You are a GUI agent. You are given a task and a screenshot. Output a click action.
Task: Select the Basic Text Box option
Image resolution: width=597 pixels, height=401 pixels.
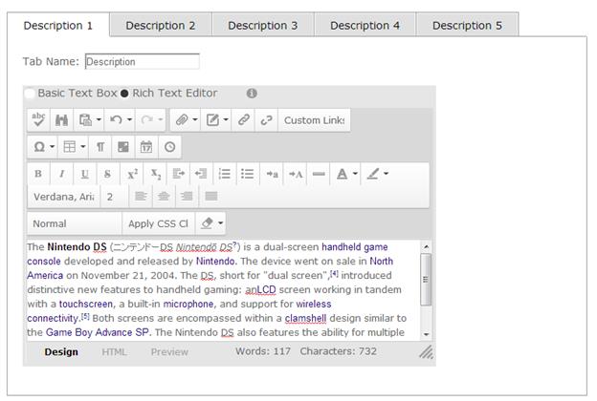(30, 94)
